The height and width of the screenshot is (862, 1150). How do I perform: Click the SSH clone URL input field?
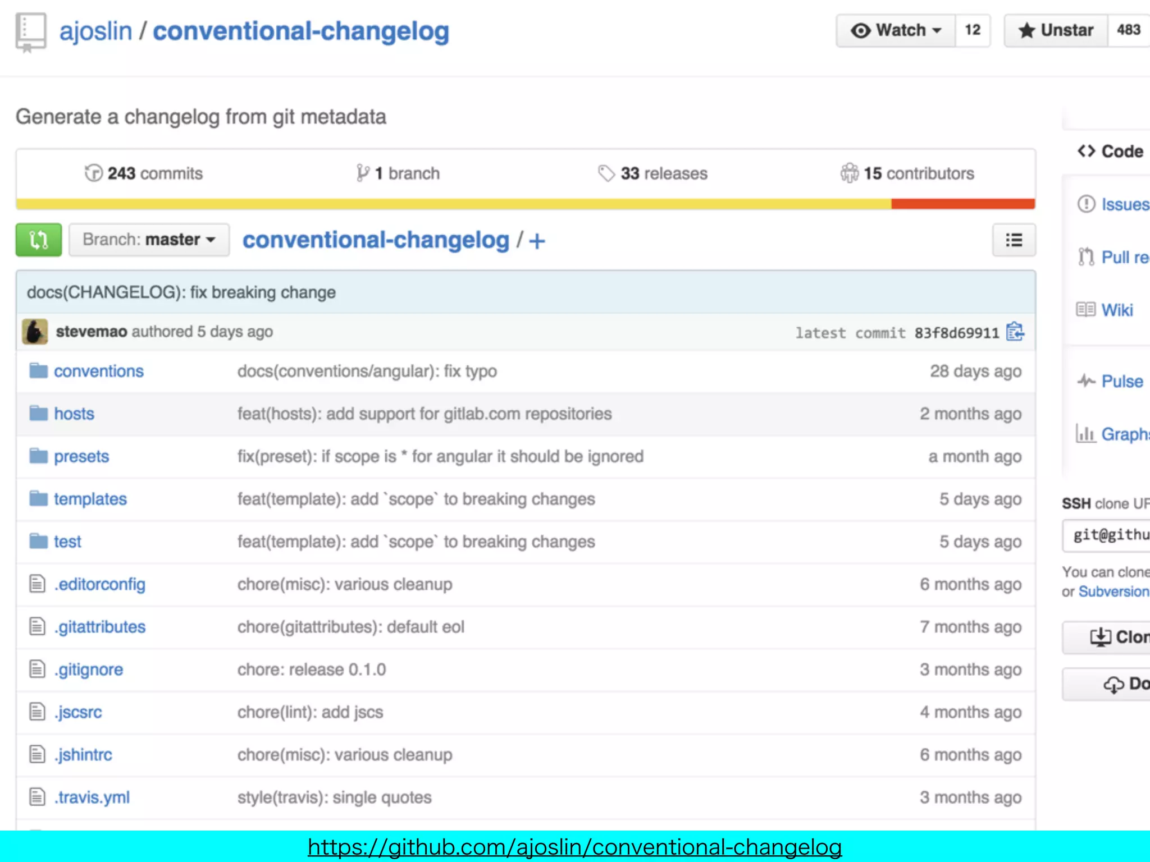1106,535
